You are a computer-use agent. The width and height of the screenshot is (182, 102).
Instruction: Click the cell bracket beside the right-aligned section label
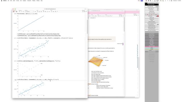point(123,44)
